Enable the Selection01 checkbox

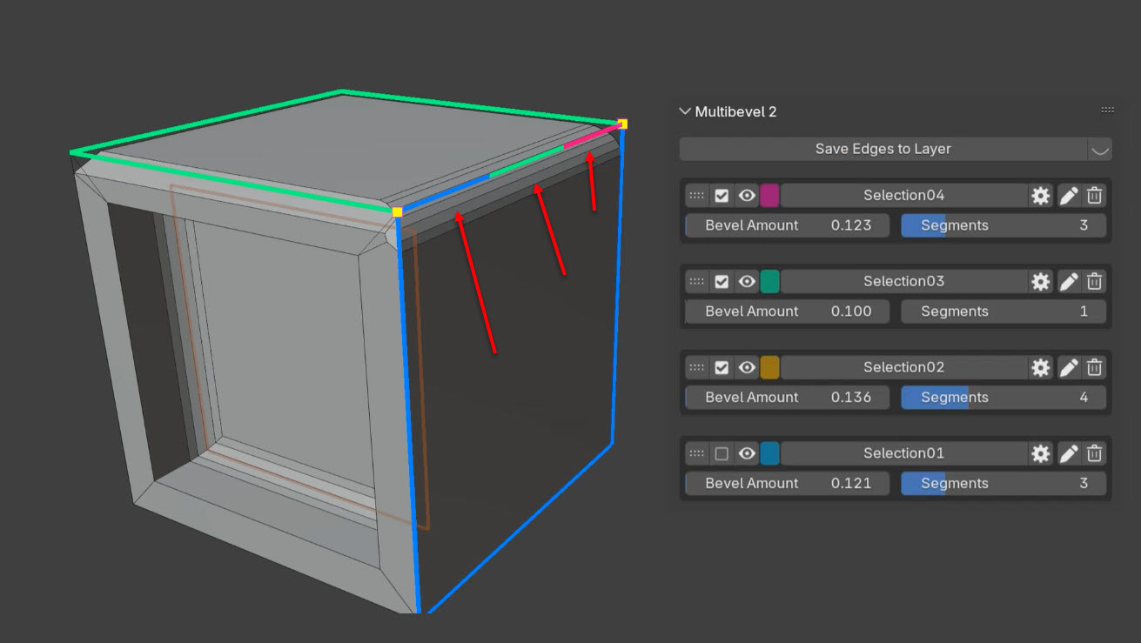point(722,454)
